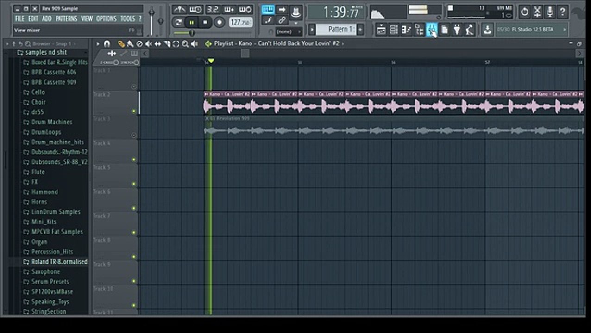Open the view browser icon

pos(419,30)
